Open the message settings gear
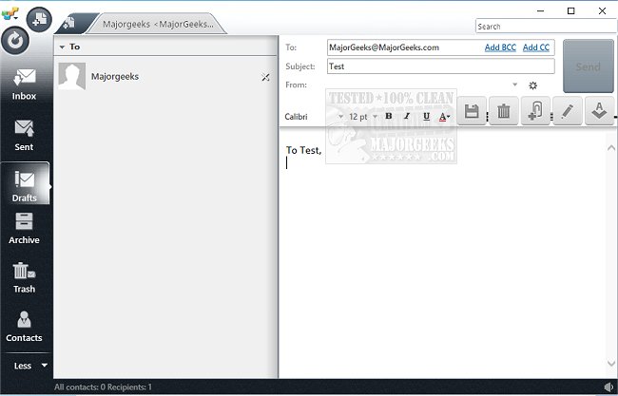 [x=532, y=85]
